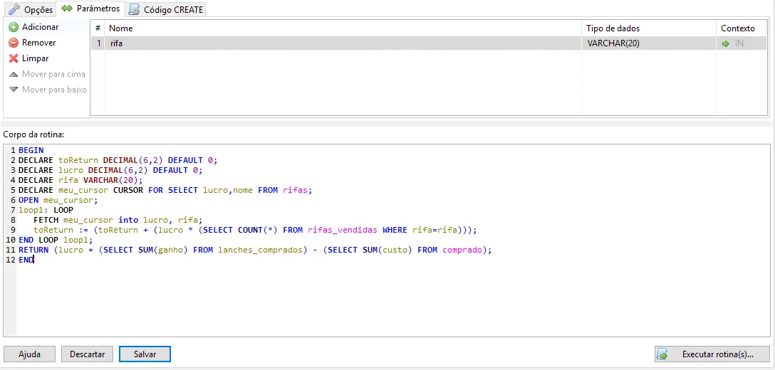
Task: Click Remover to delete the parameter
Action: pos(38,43)
